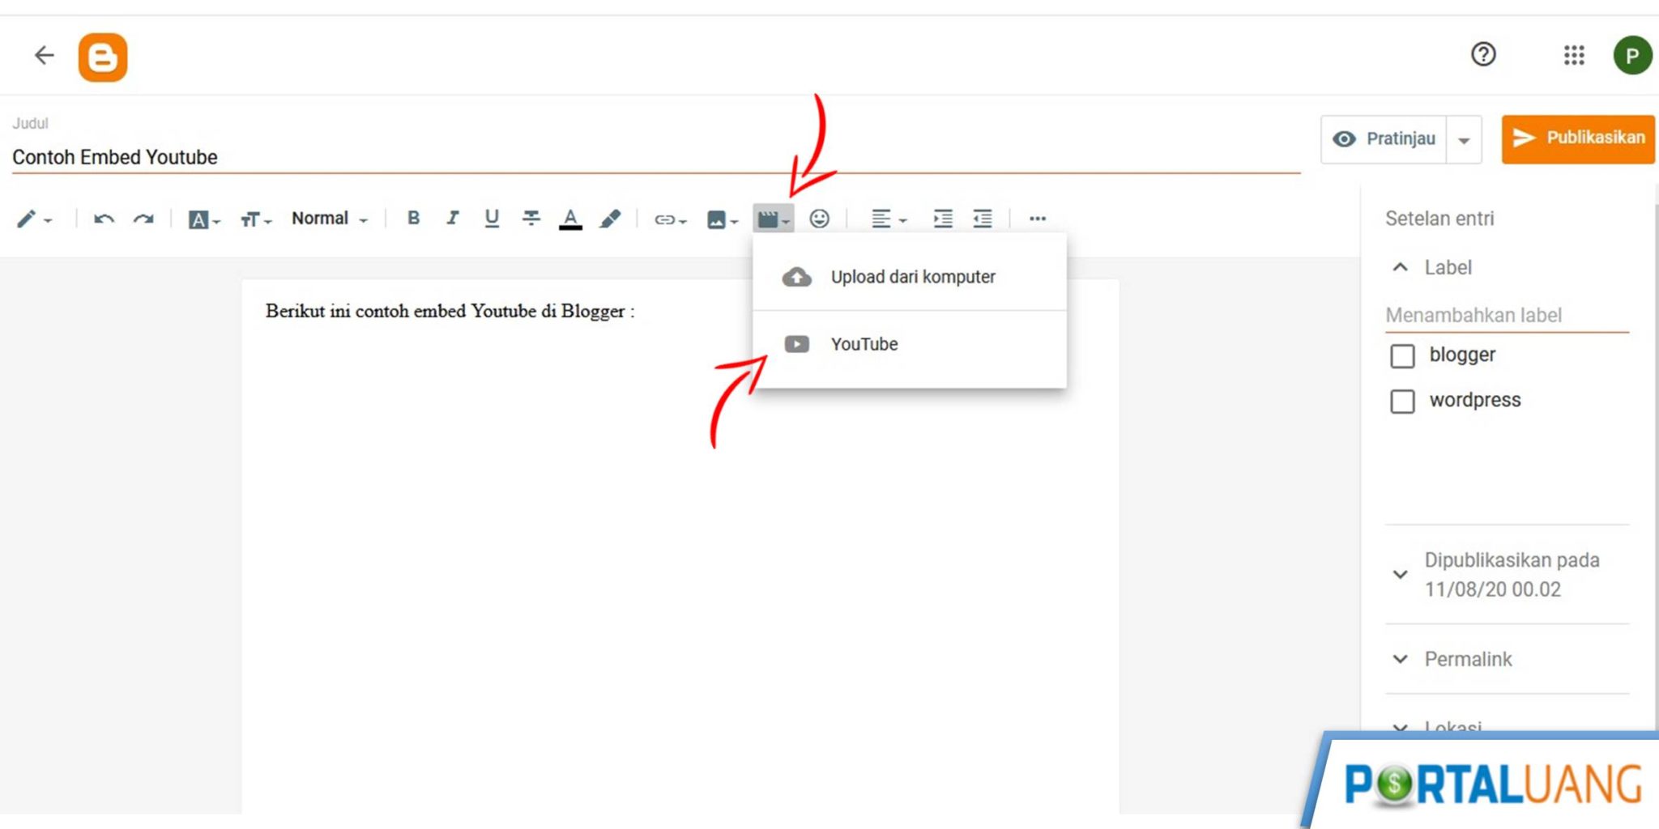Open the Blogger logo home

[103, 57]
